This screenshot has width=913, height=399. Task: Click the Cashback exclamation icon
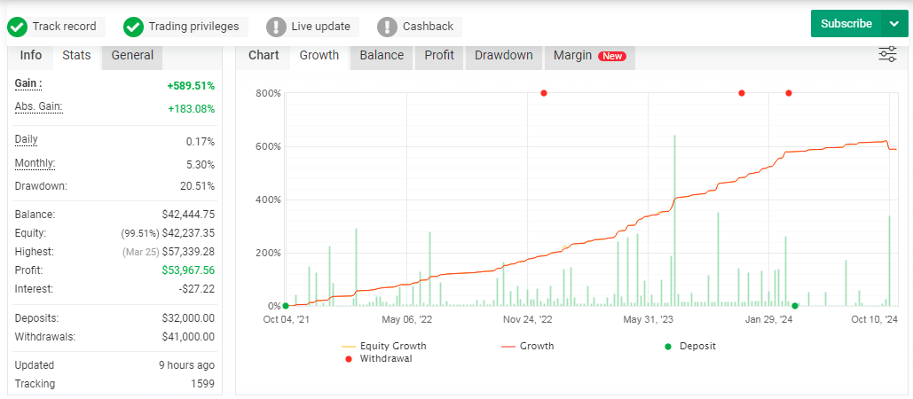[387, 27]
